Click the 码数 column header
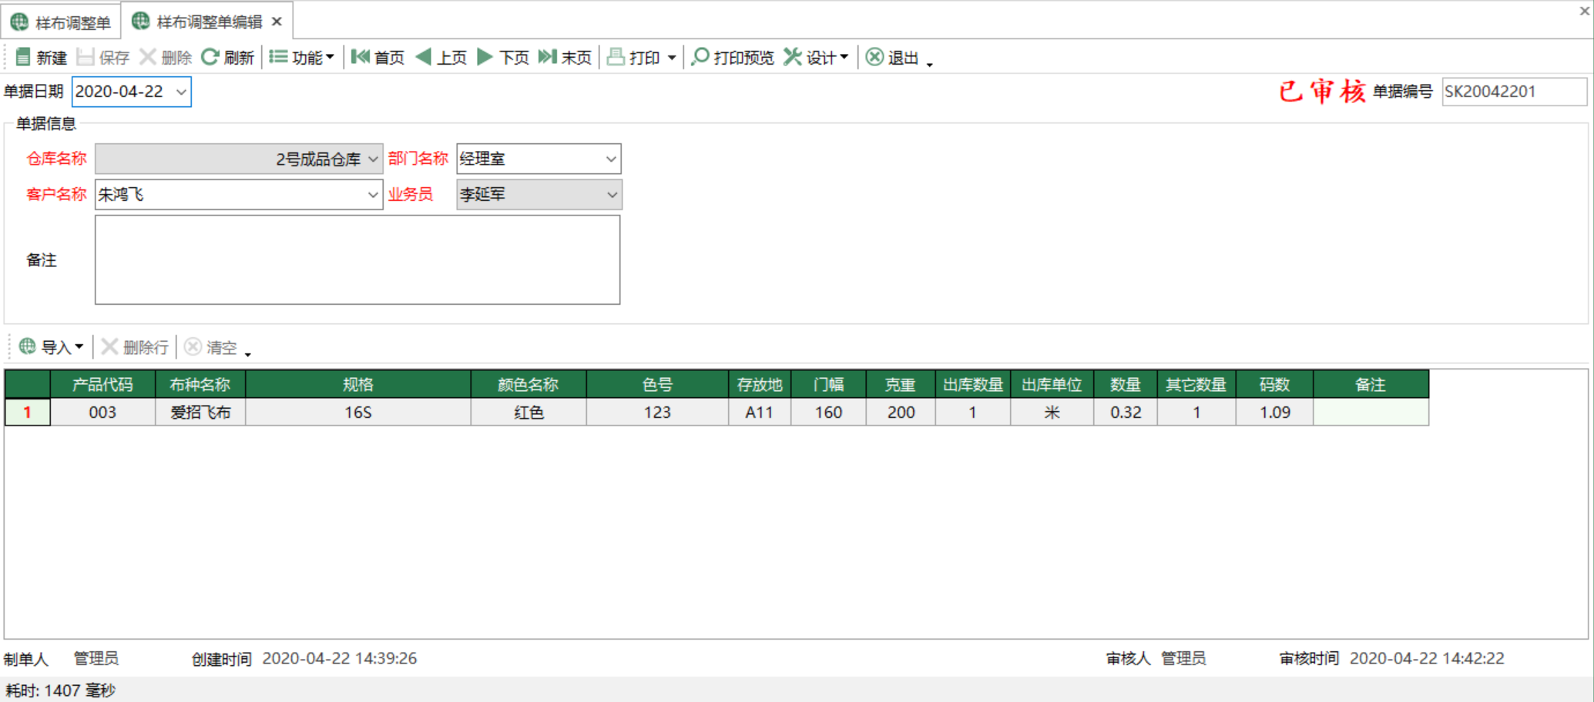 click(1275, 384)
